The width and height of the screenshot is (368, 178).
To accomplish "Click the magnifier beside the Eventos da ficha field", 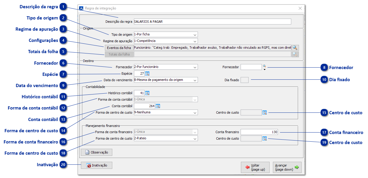I will tap(295, 48).
